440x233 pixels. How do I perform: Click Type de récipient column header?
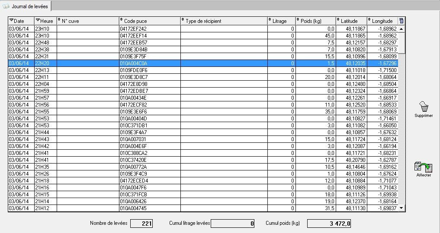click(223, 21)
